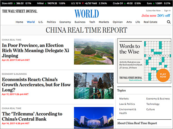
Task: Click the Apr 17, 2017 timestamp
Action: (x=15, y=94)
